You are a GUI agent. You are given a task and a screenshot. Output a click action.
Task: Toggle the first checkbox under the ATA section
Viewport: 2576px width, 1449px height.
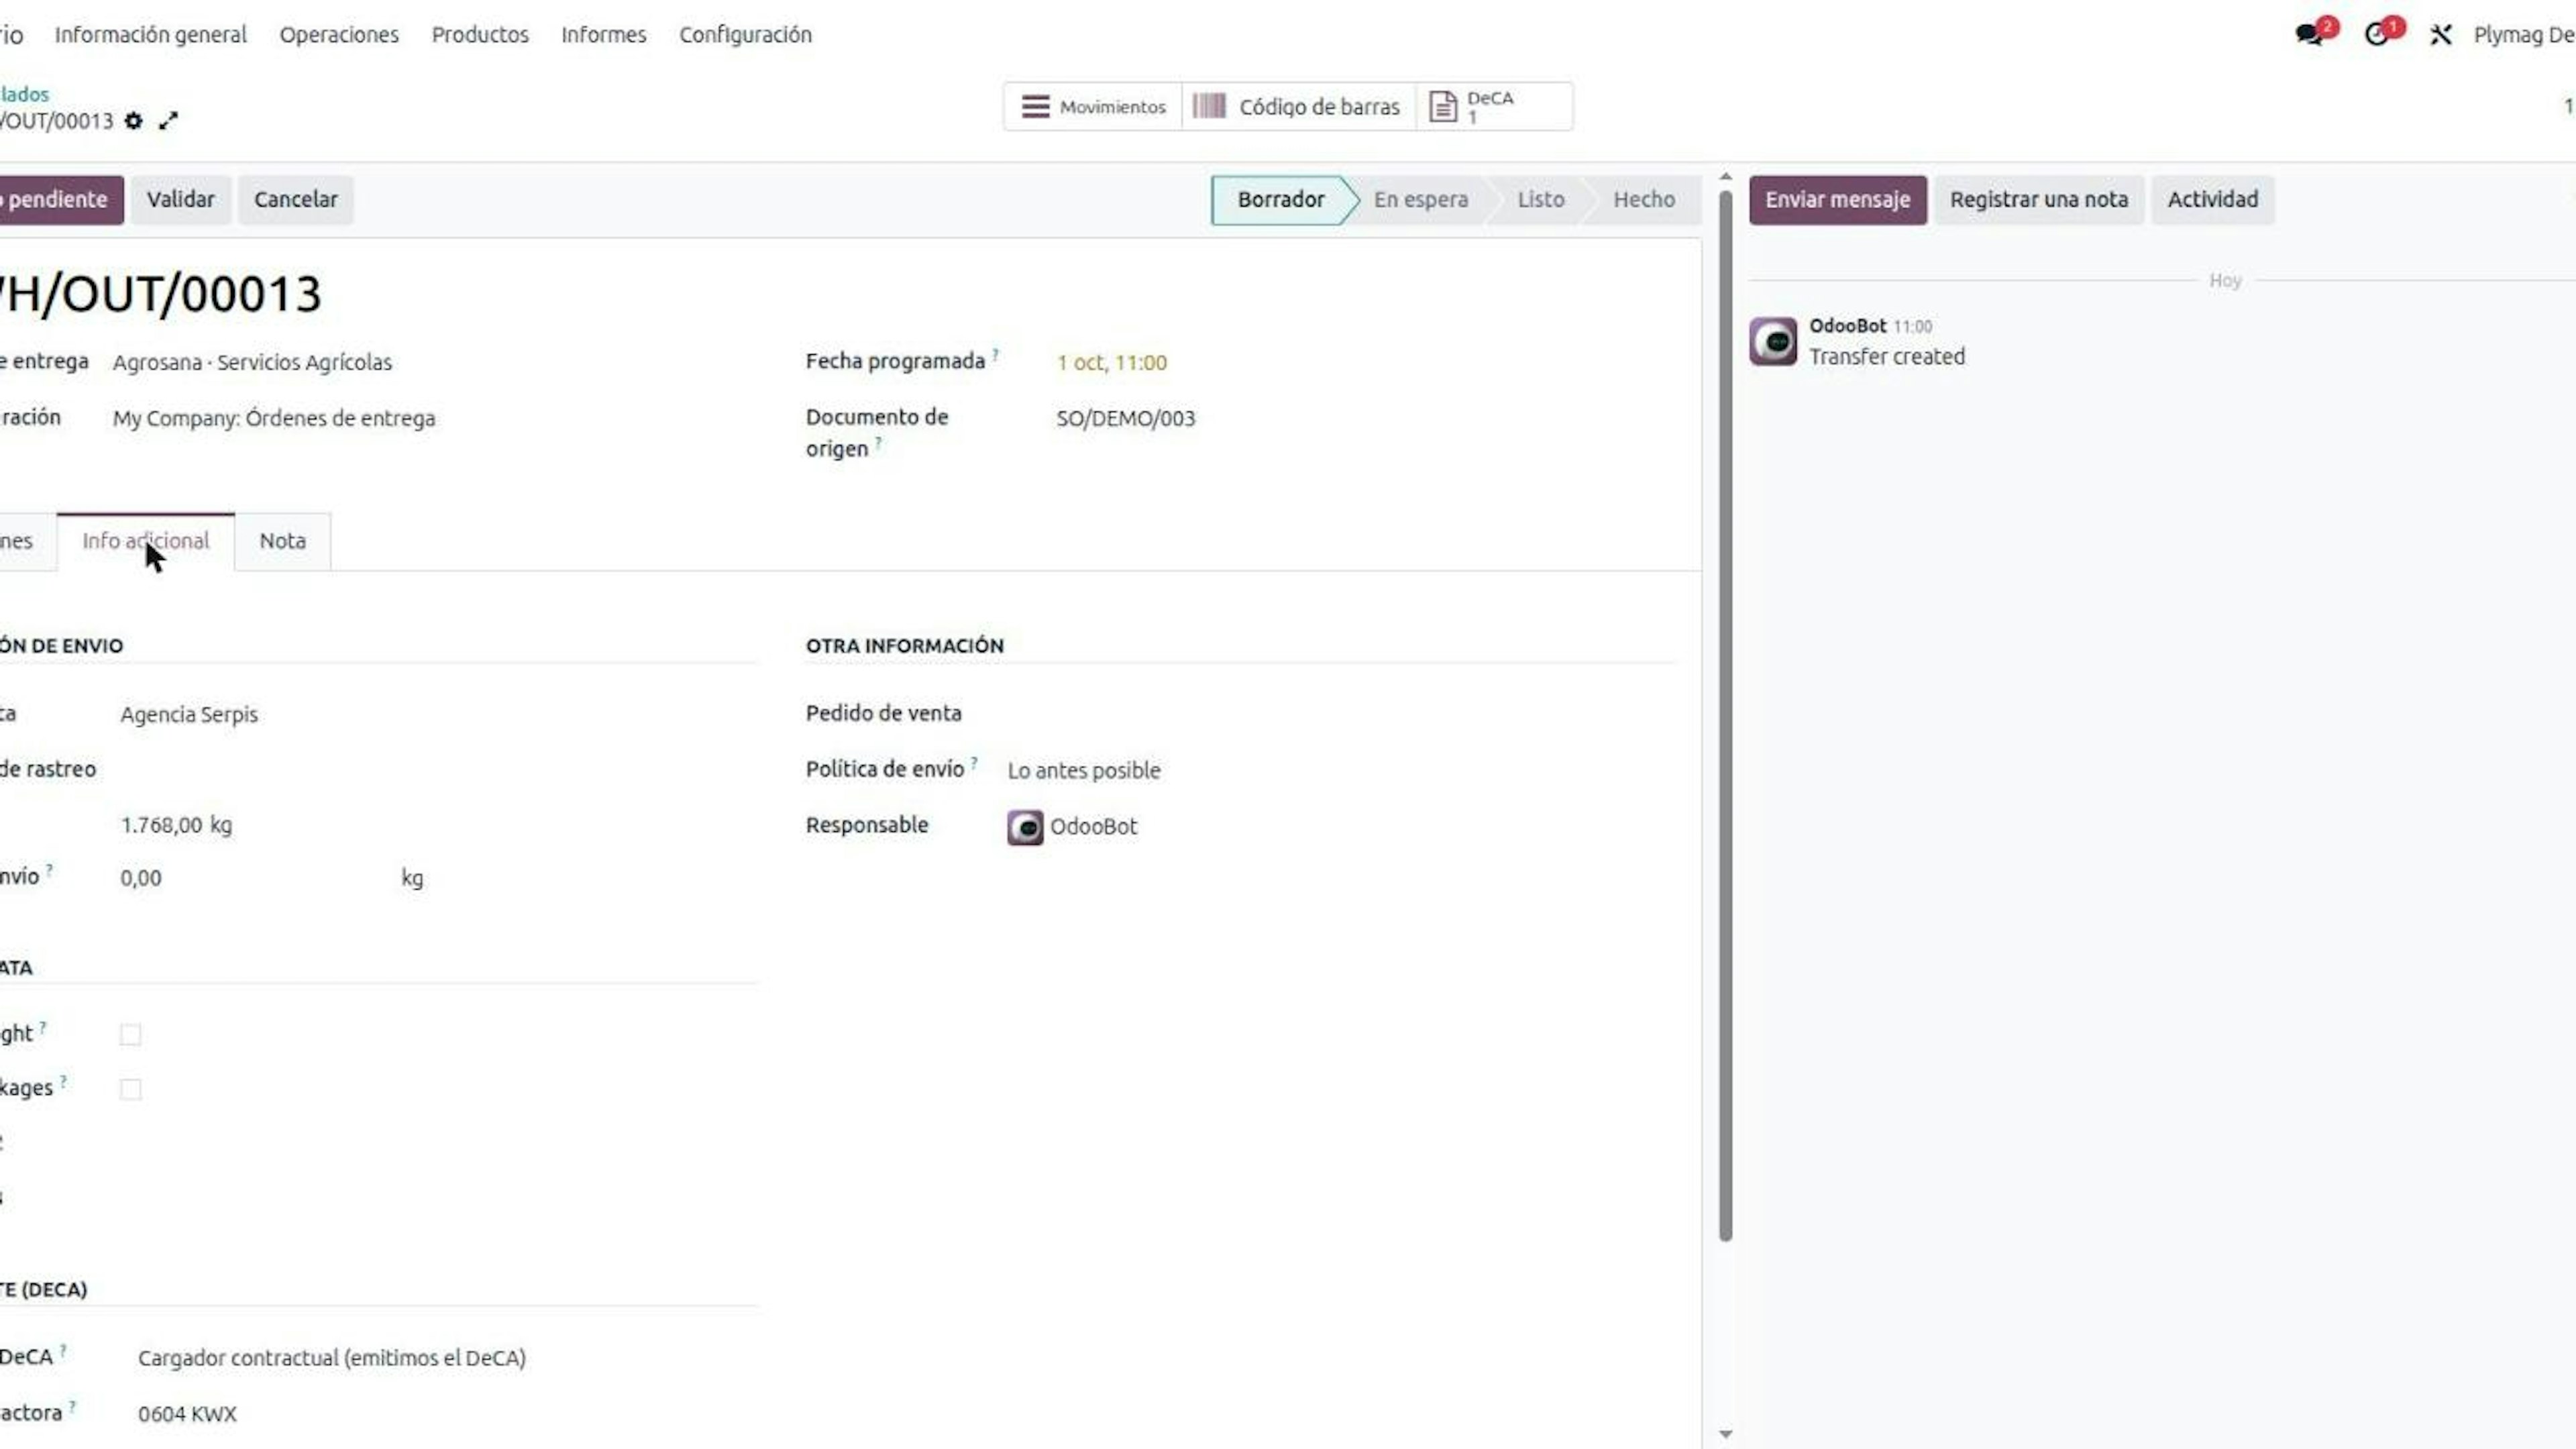click(130, 1034)
